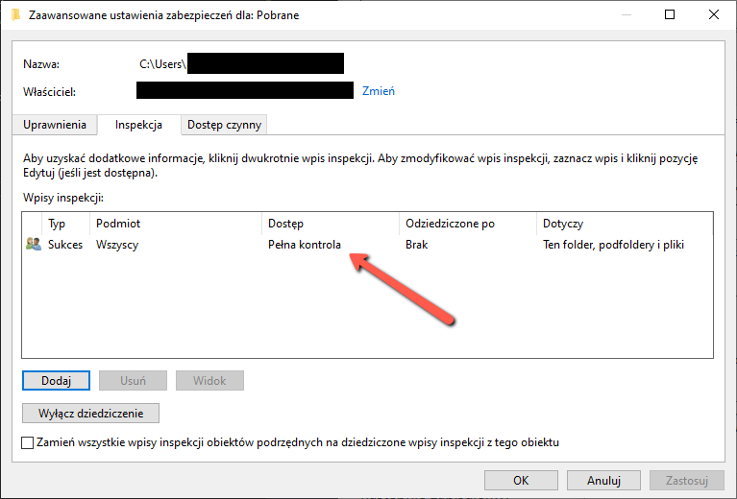Image resolution: width=737 pixels, height=499 pixels.
Task: Switch to the Uprawnienia tab
Action: click(55, 125)
